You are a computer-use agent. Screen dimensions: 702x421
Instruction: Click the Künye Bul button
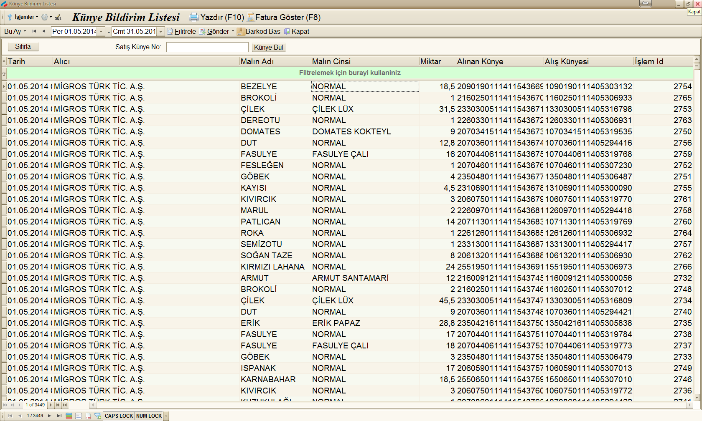tap(268, 47)
